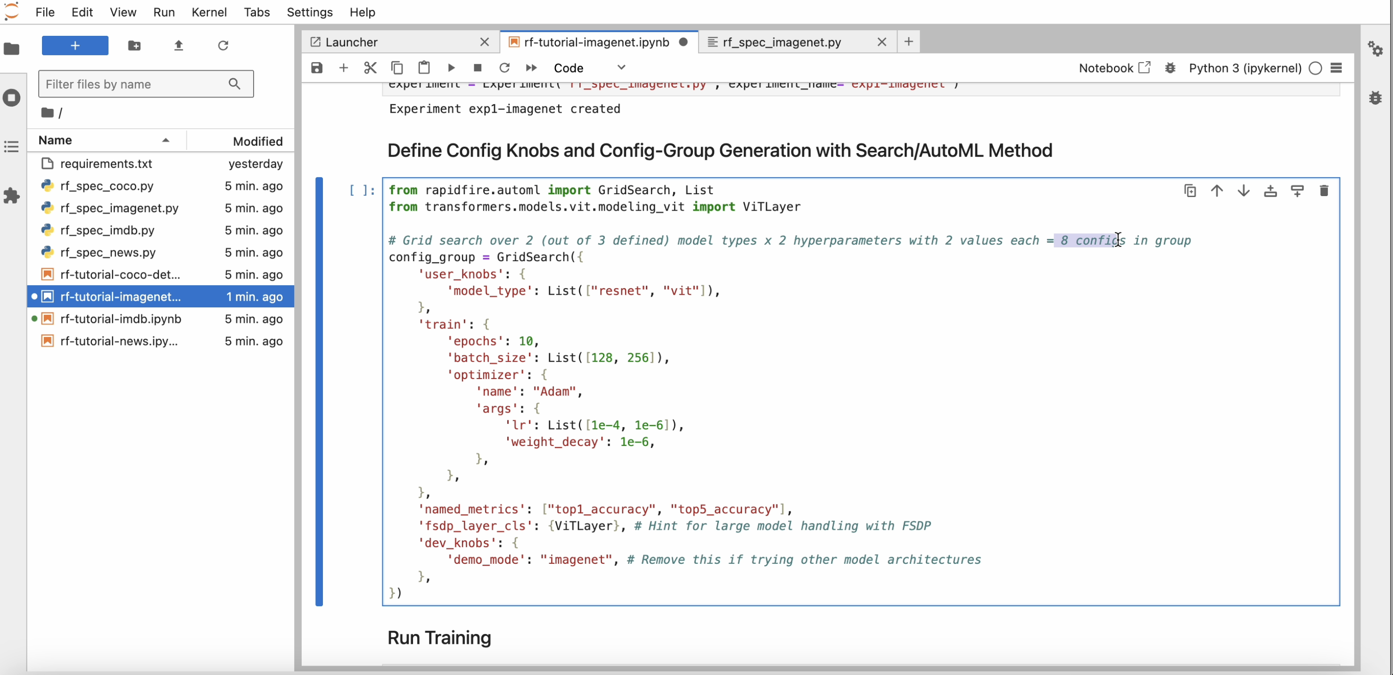Screen dimensions: 1393x675
Task: Click the kernel status circle indicator
Action: (x=1316, y=67)
